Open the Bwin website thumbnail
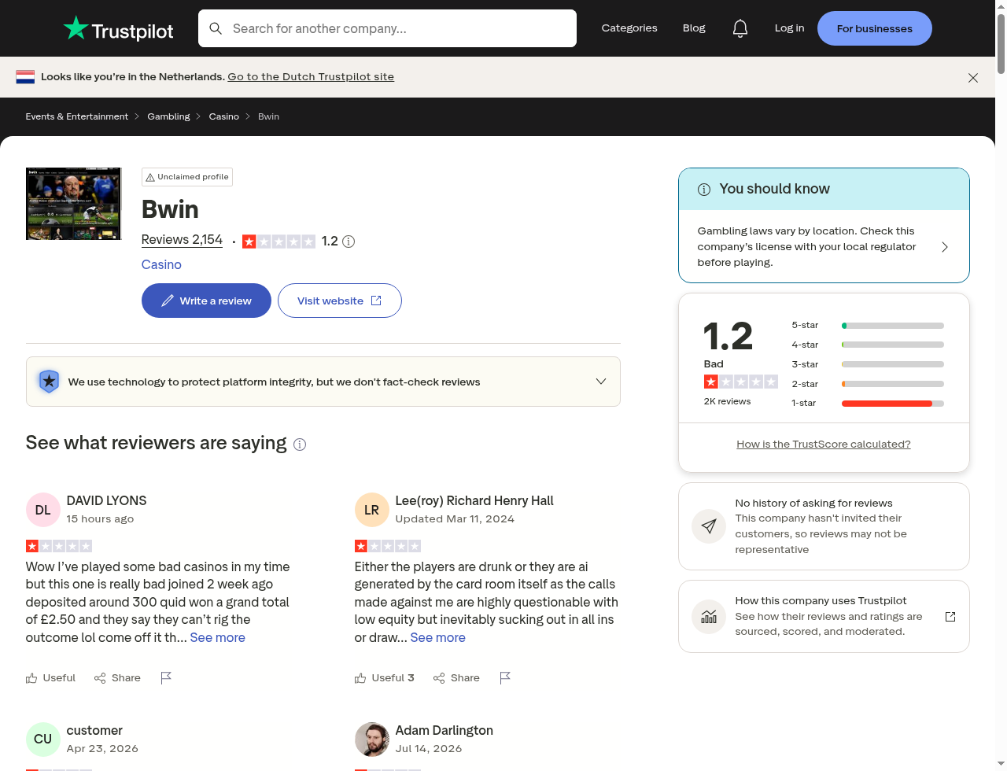The height and width of the screenshot is (771, 1007). tap(74, 204)
